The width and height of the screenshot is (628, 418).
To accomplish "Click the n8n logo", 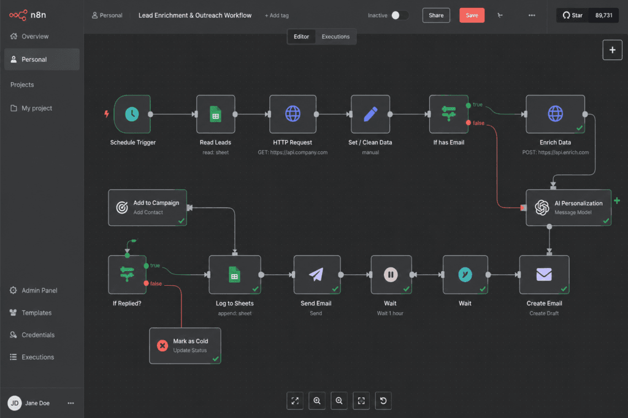I will point(28,15).
